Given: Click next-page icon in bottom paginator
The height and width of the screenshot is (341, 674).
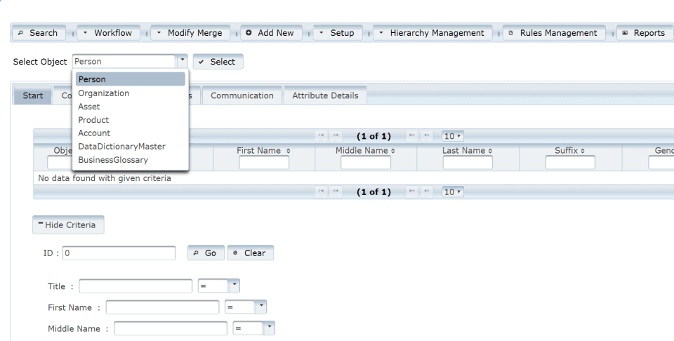Looking at the screenshot, I should (412, 192).
